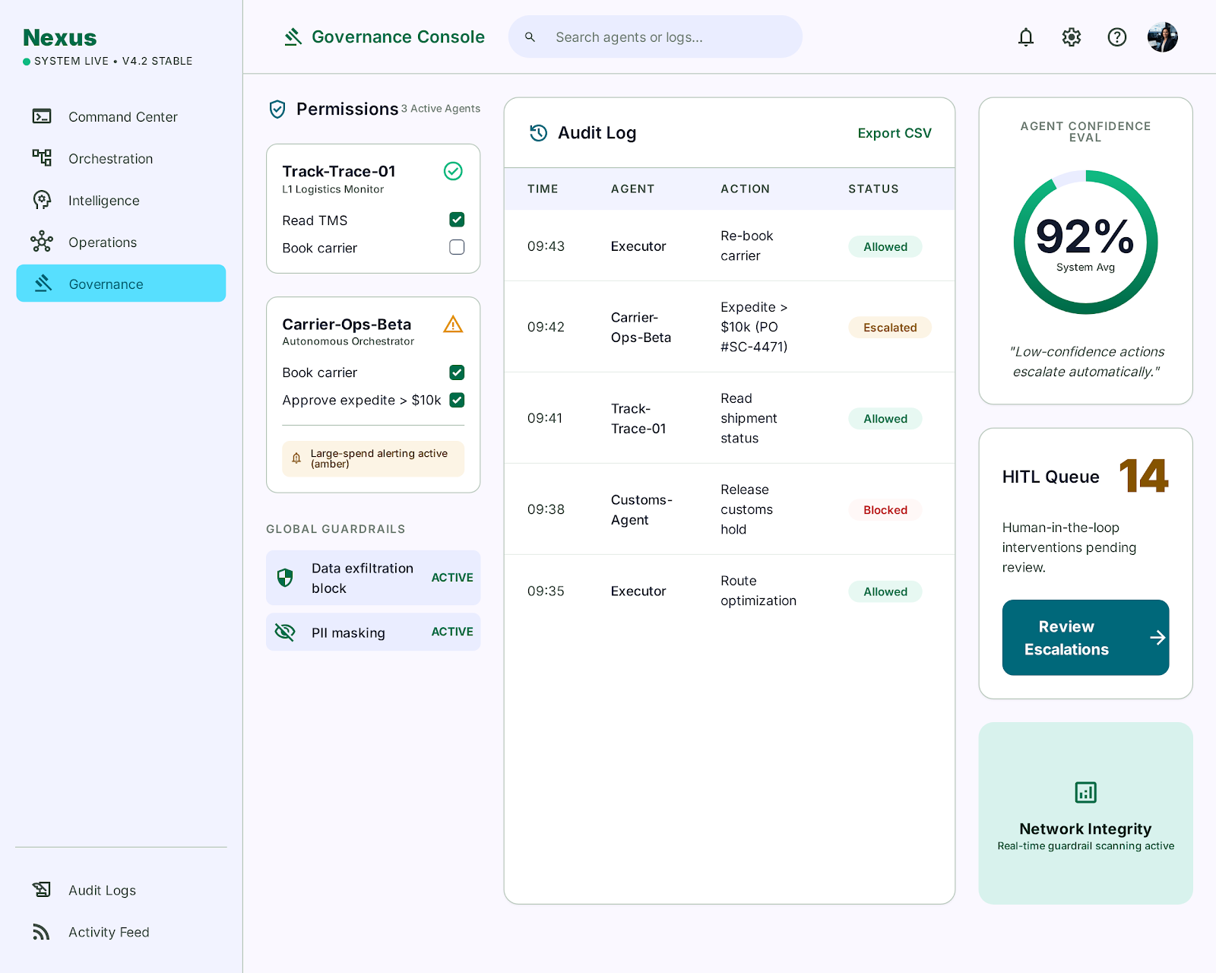Open the notifications bell
The image size is (1216, 973).
coord(1026,36)
